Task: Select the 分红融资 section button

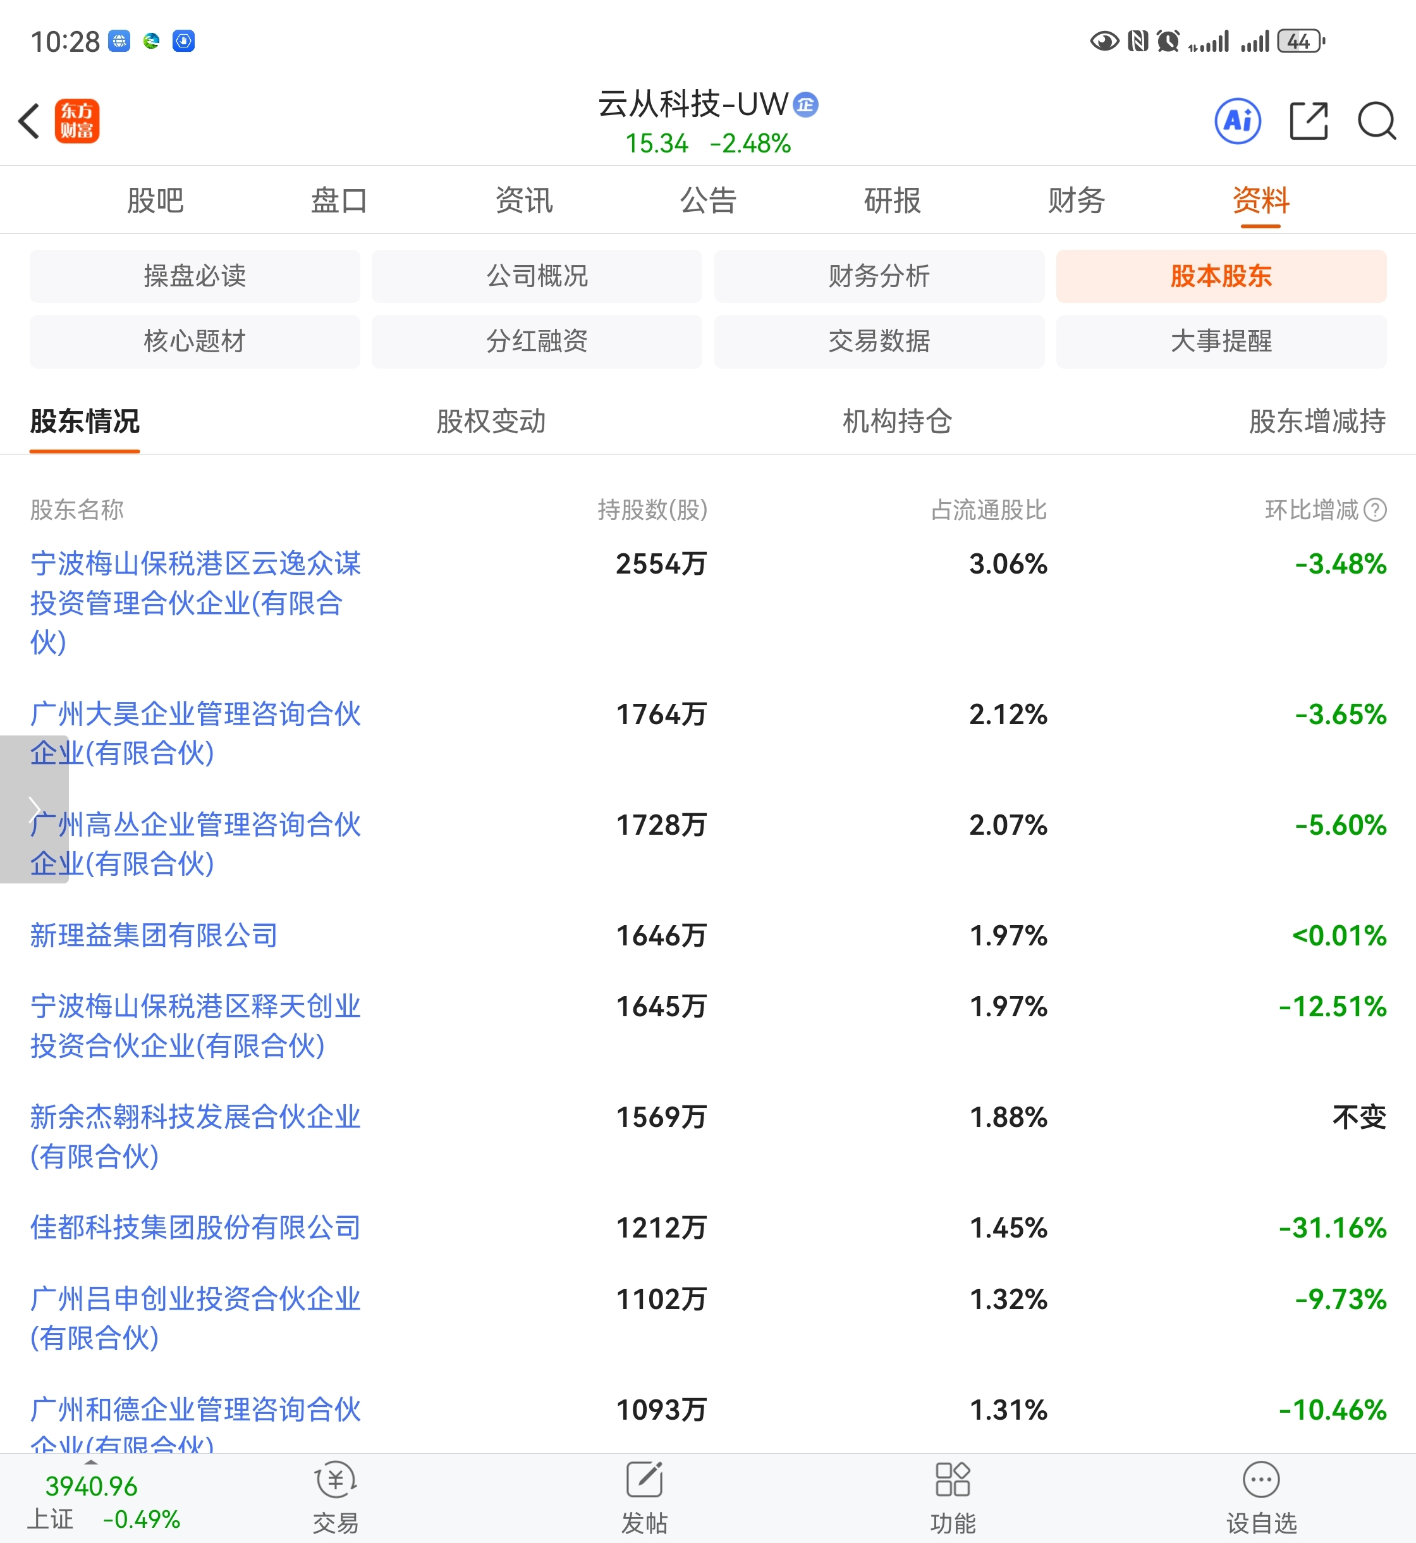Action: point(536,341)
